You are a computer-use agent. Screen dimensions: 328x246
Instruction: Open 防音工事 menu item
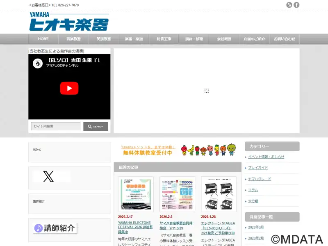click(164, 39)
